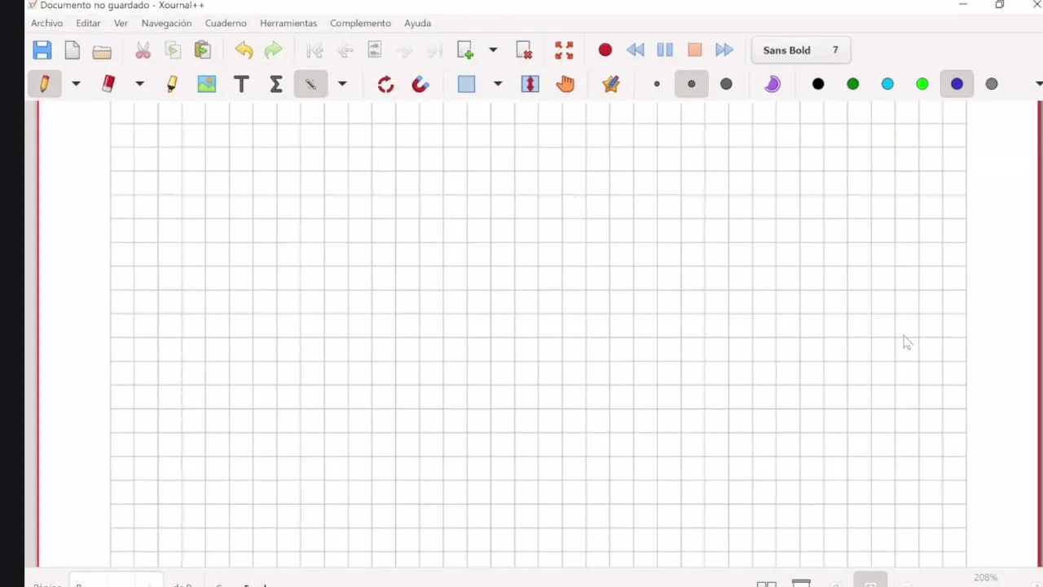Select the Highlighter tool
Image resolution: width=1043 pixels, height=587 pixels.
tap(172, 84)
